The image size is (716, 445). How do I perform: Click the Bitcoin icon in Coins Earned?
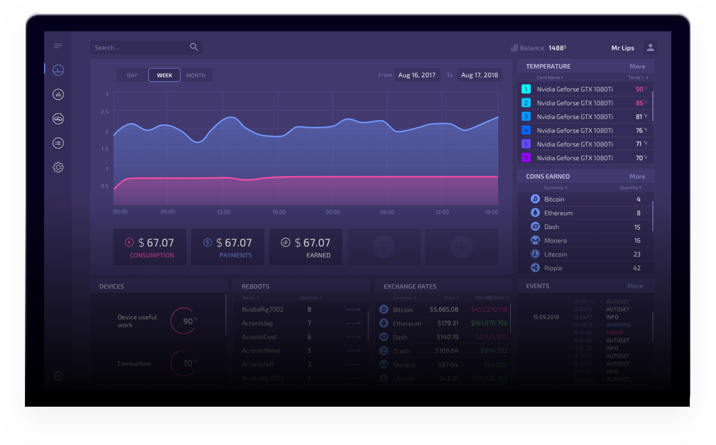pyautogui.click(x=535, y=199)
